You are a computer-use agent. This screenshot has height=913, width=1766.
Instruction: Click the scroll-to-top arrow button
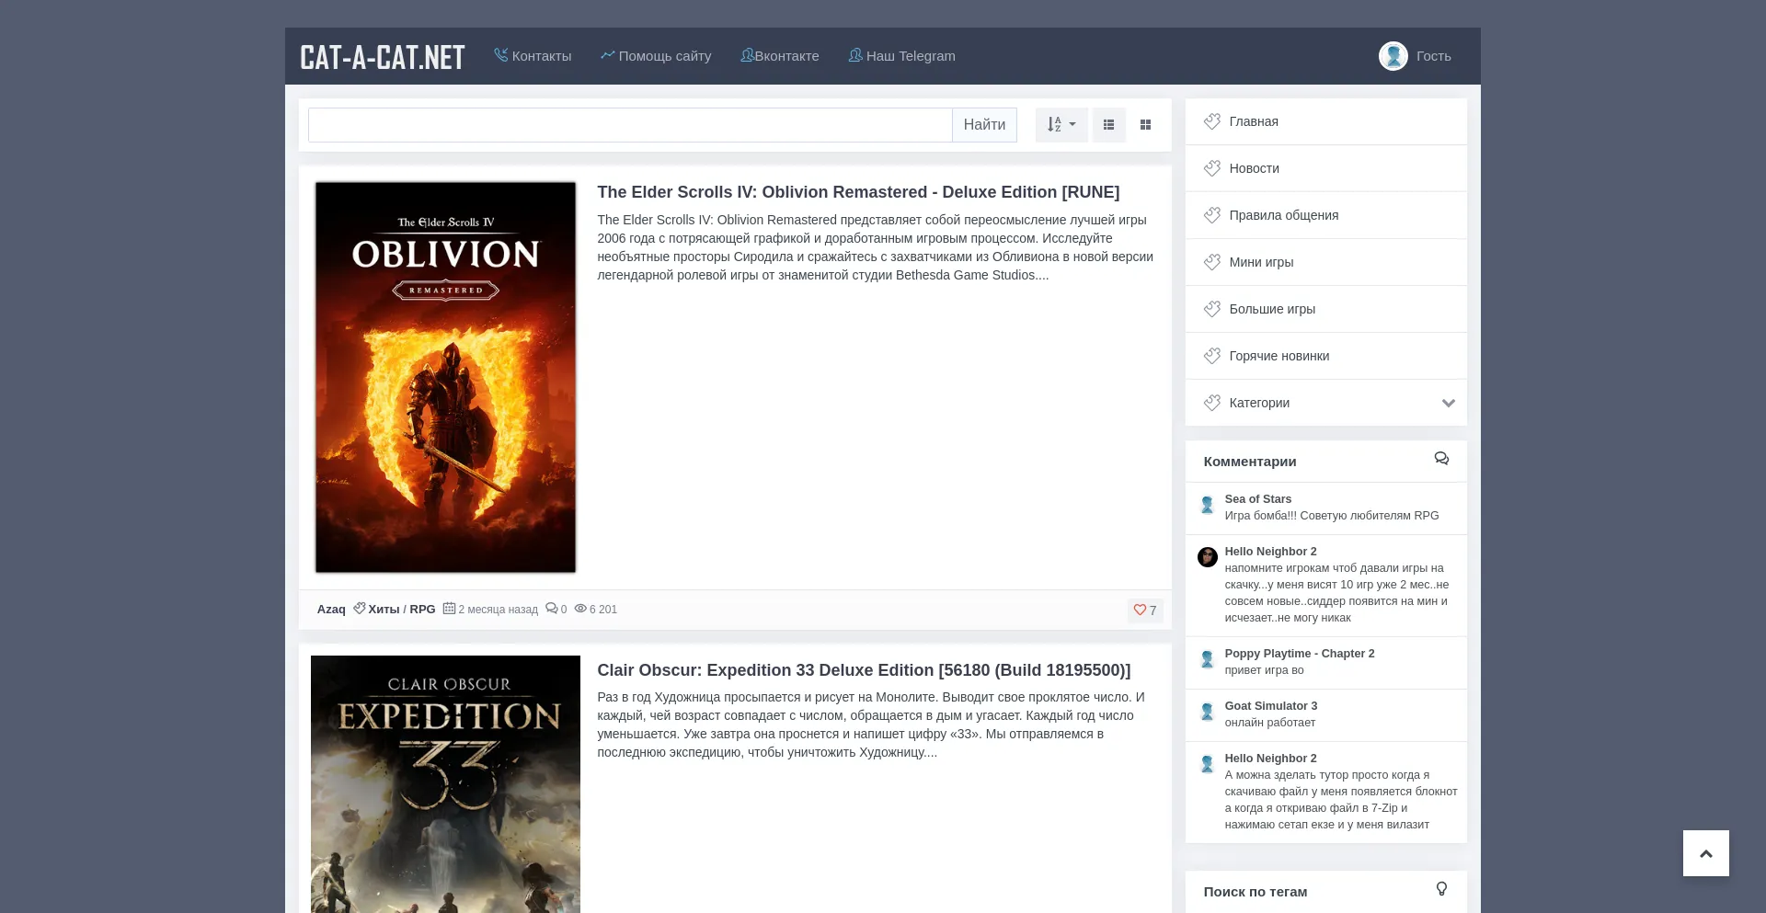click(x=1706, y=853)
